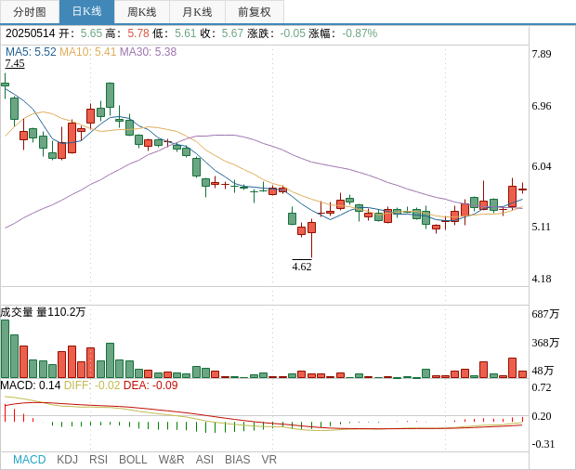Click the 成交量 量110.2万 label
This screenshot has width=576, height=470.
coord(43,312)
